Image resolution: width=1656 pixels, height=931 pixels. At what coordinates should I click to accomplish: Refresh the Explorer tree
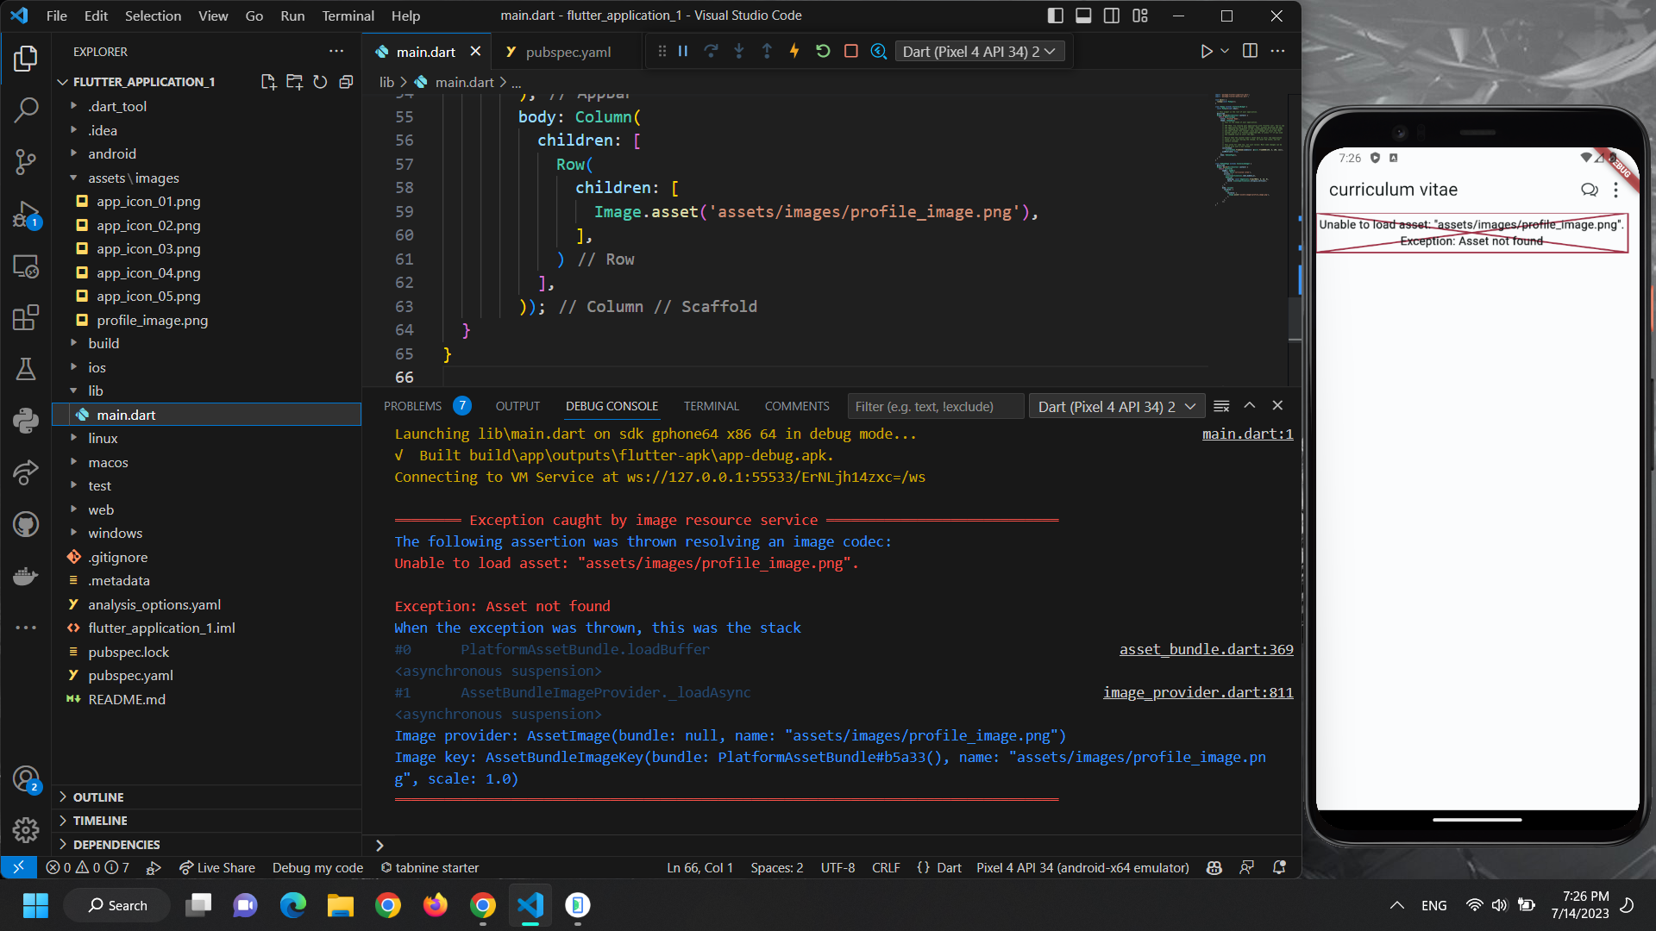pyautogui.click(x=320, y=82)
